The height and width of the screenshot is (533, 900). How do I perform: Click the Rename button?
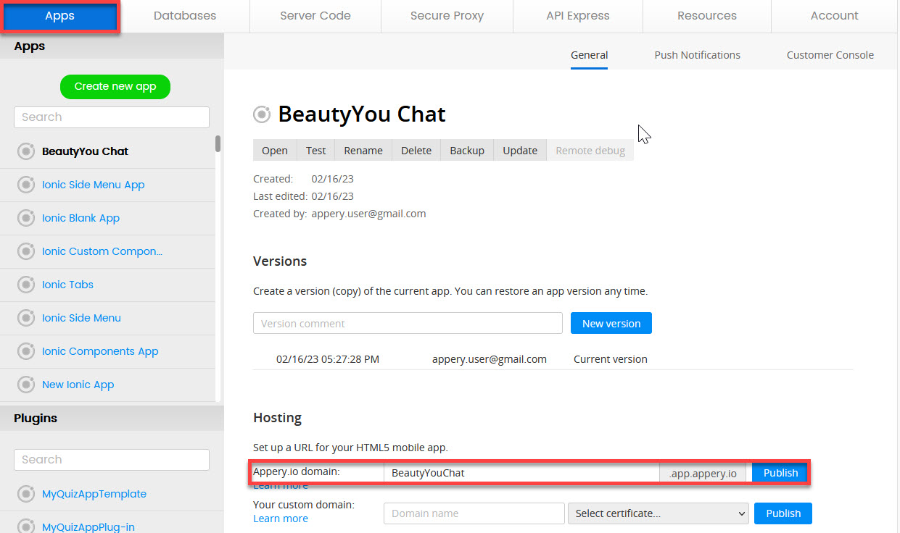tap(363, 151)
